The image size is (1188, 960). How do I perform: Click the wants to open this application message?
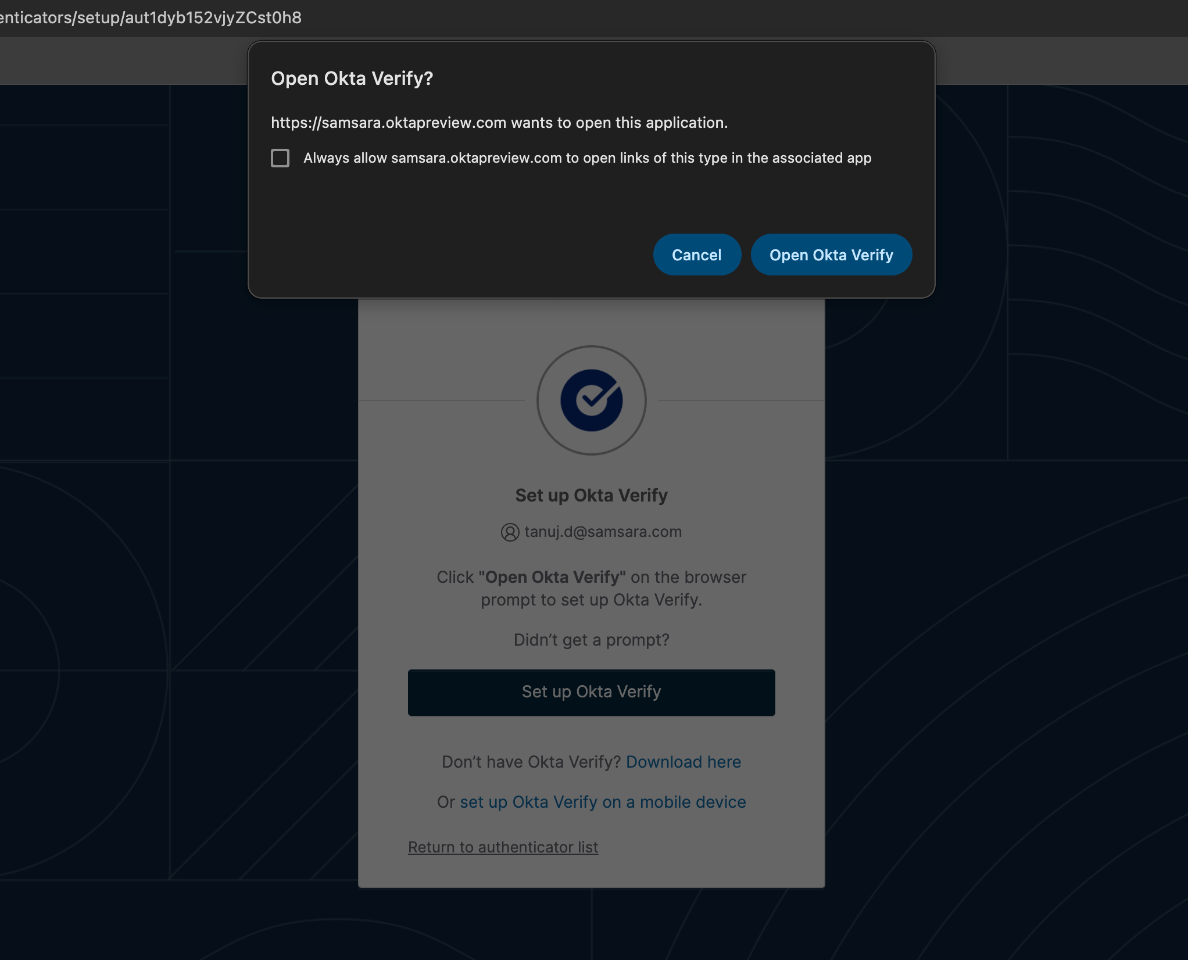point(499,123)
